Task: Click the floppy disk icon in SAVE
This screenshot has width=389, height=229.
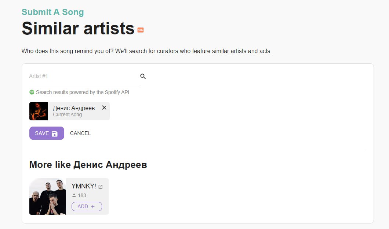Action: pyautogui.click(x=55, y=134)
